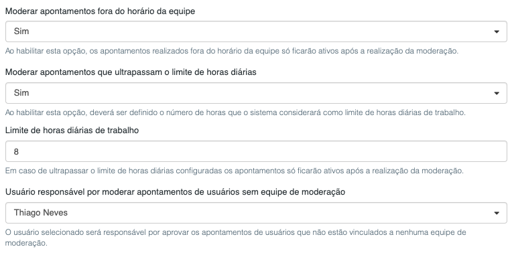512x261 pixels.
Task: Open the 'ultrapassam o limite de horas diárias' dropdown
Action: [x=256, y=93]
